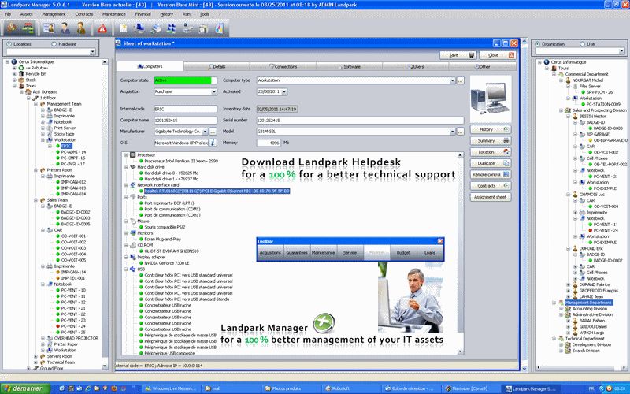
Task: Click the locations tree vertical scrollbar
Action: (x=105, y=214)
